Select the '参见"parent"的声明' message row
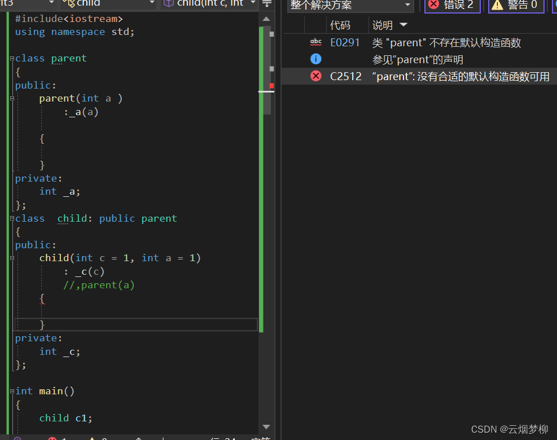The width and height of the screenshot is (557, 440). pos(418,59)
